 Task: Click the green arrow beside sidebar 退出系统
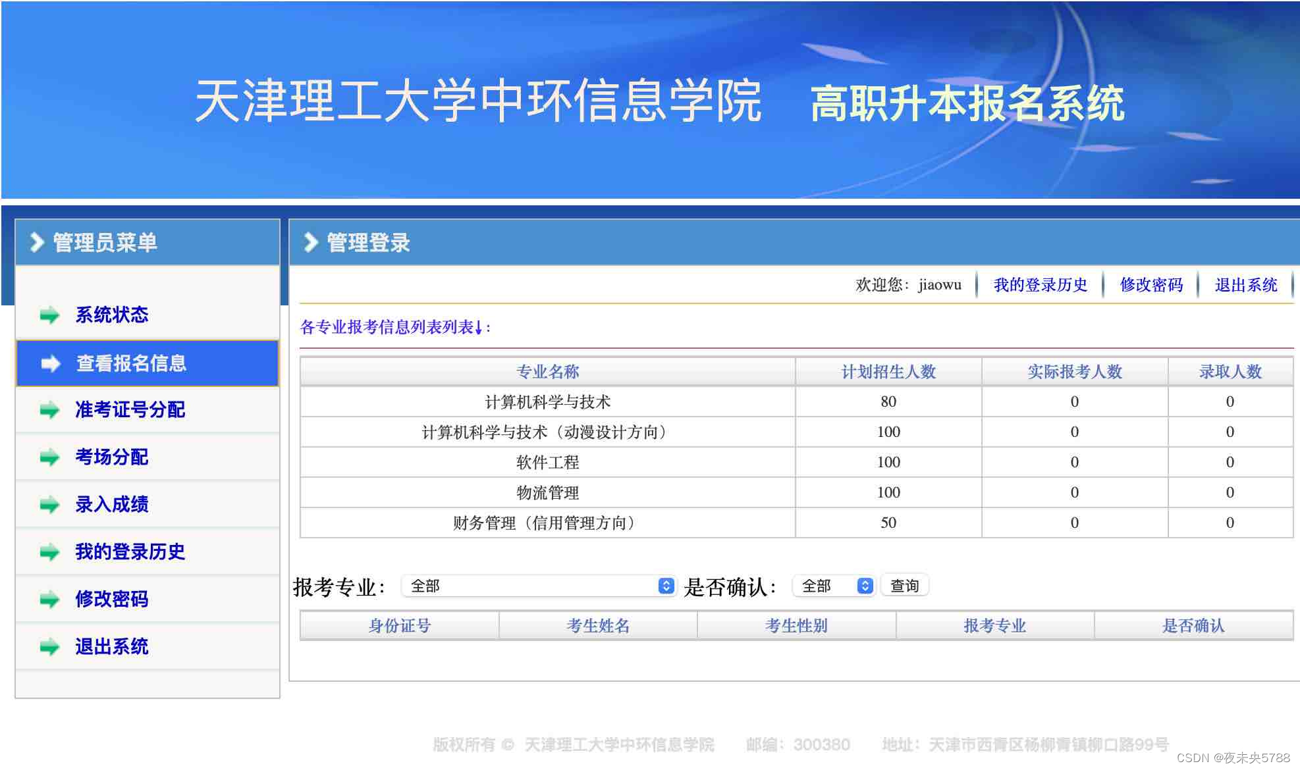pyautogui.click(x=49, y=647)
